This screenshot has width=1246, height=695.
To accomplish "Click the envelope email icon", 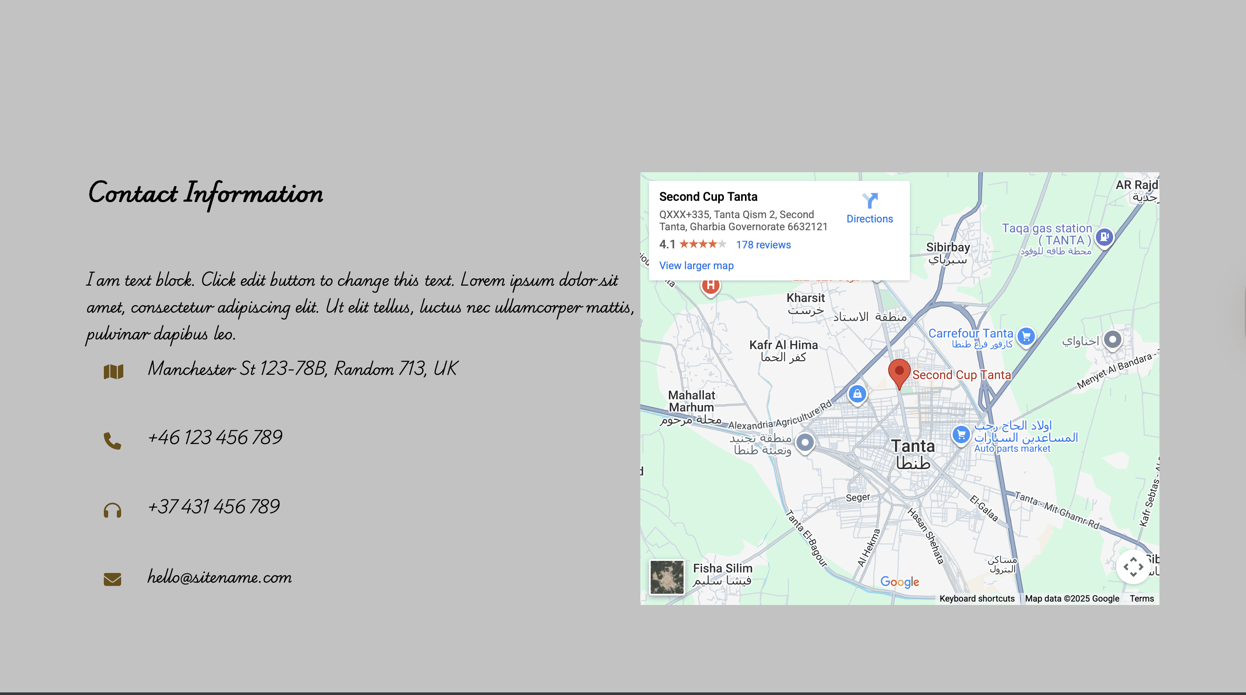I will [112, 579].
